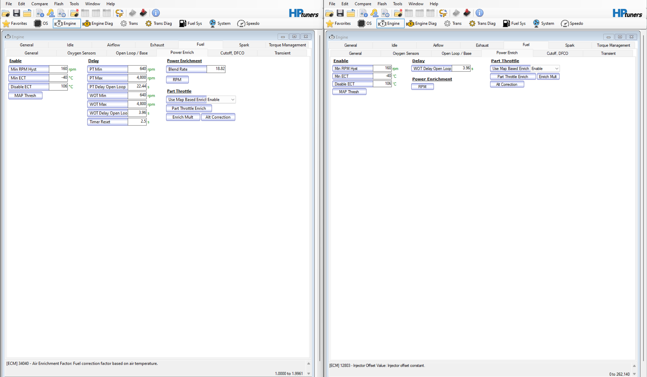The width and height of the screenshot is (647, 377).
Task: Click Part Throttle Enrich button in left window
Action: coord(189,108)
